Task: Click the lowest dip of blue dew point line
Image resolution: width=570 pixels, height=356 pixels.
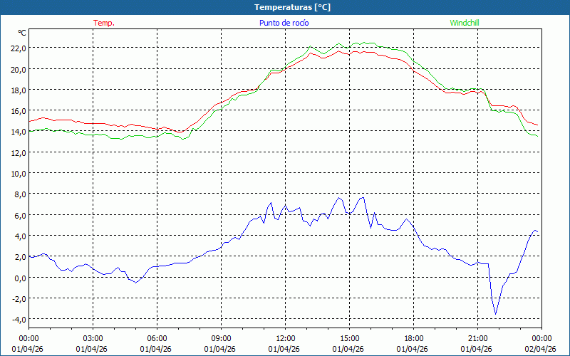Action: pos(496,313)
